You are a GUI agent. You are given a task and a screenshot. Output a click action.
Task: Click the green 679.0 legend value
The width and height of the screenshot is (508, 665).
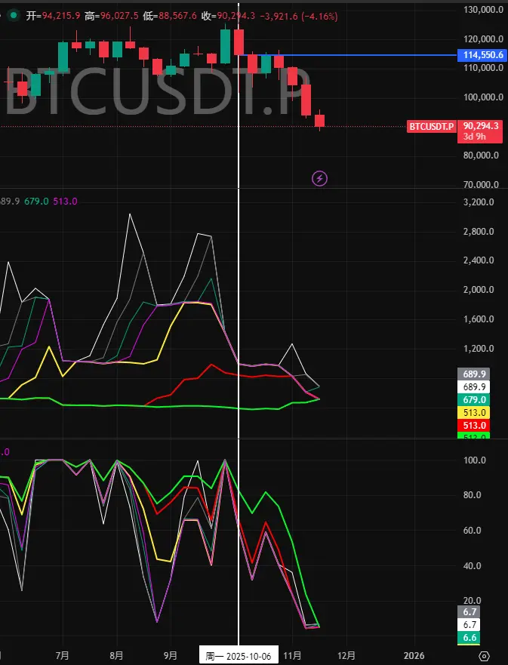click(x=36, y=202)
